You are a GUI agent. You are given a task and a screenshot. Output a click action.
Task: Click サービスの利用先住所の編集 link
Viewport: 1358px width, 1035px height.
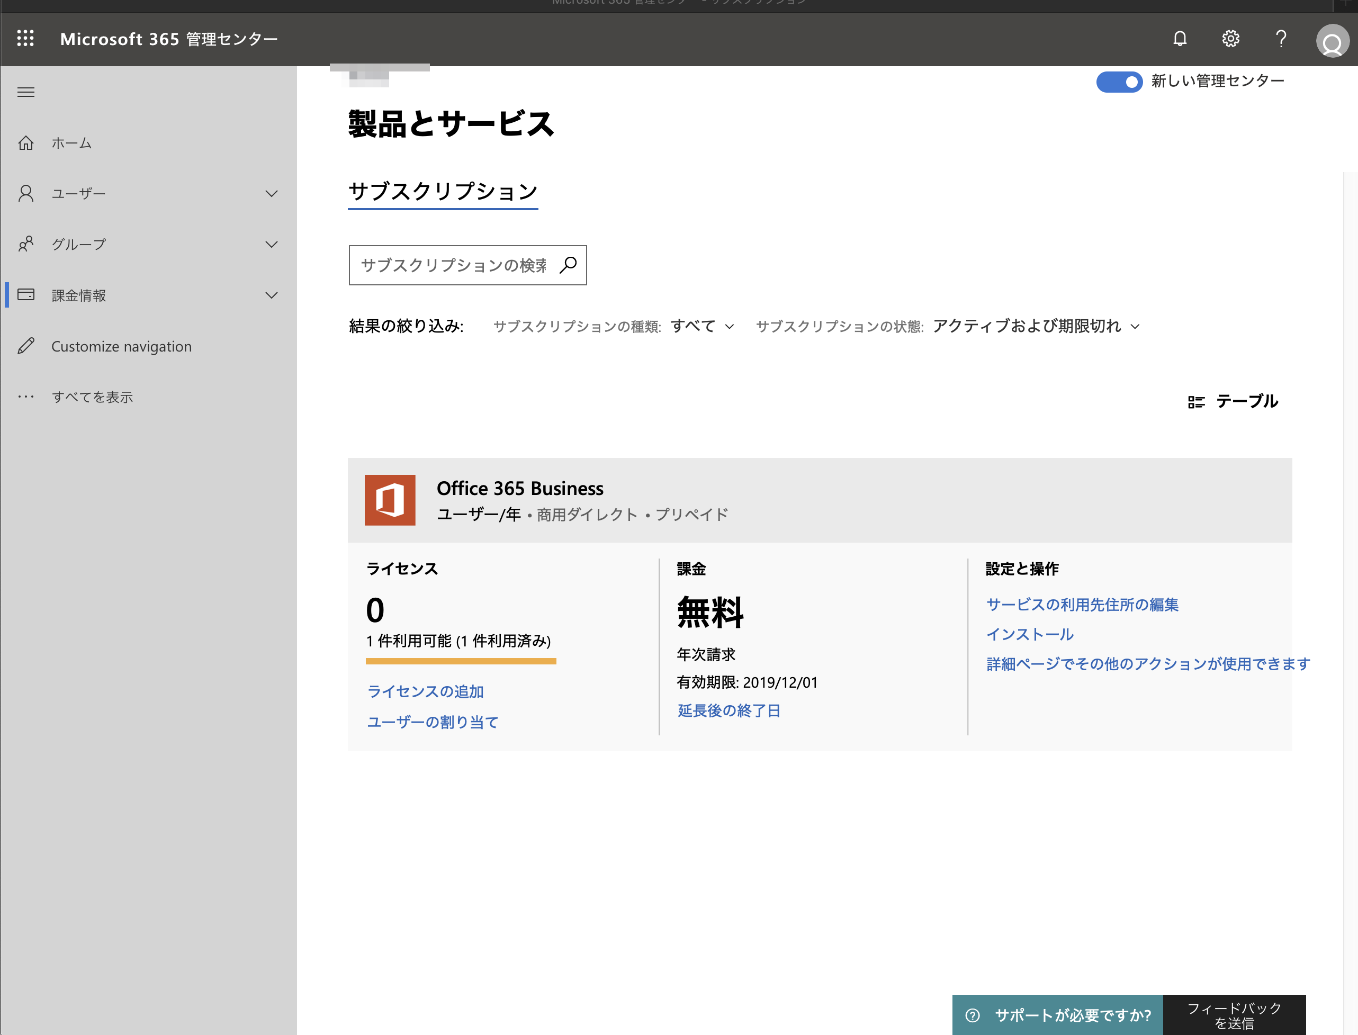(x=1083, y=605)
